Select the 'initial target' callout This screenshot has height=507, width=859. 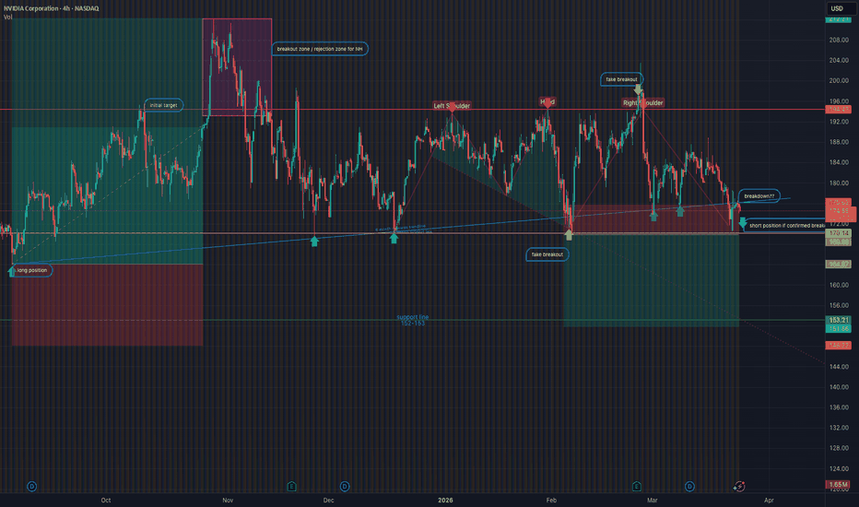pyautogui.click(x=162, y=105)
